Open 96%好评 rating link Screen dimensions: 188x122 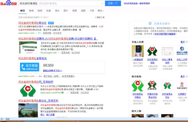(x=76, y=53)
